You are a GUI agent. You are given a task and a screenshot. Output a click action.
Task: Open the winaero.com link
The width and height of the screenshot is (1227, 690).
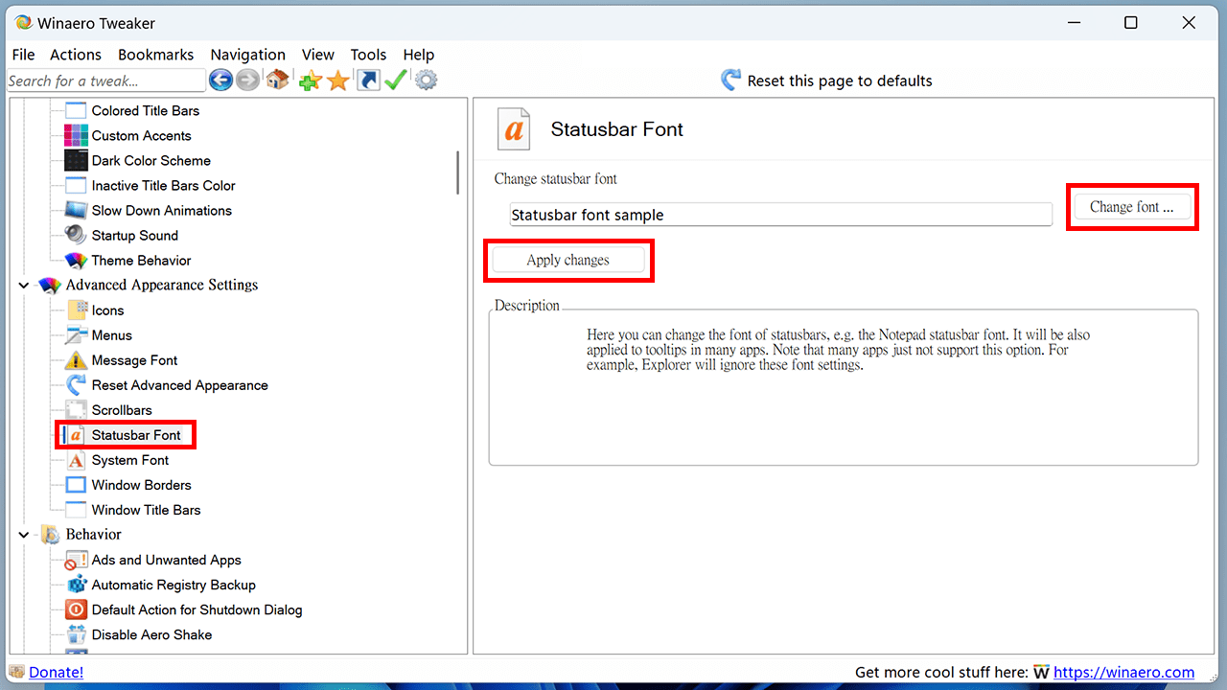(x=1123, y=672)
